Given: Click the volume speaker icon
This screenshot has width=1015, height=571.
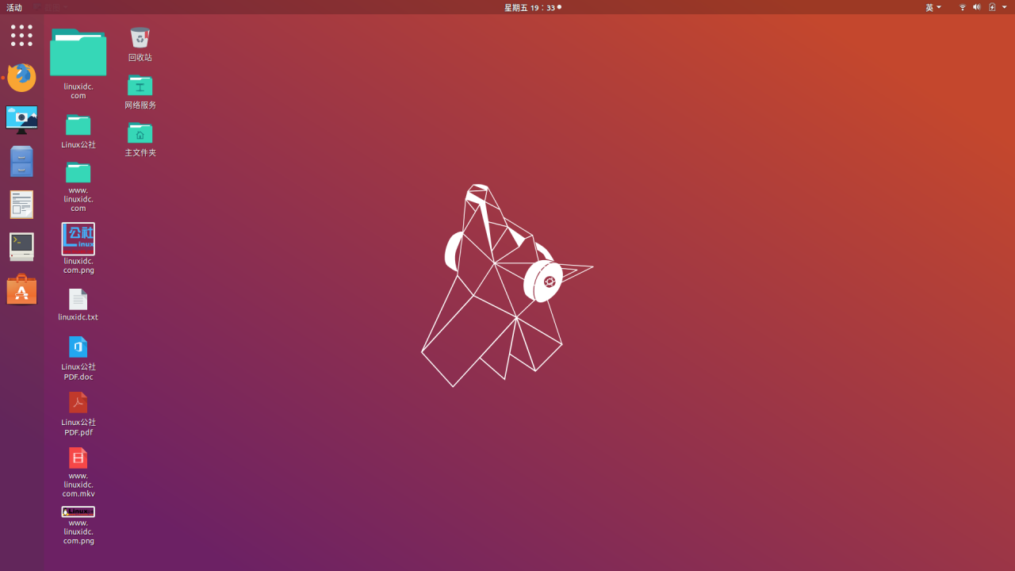Looking at the screenshot, I should pyautogui.click(x=977, y=7).
